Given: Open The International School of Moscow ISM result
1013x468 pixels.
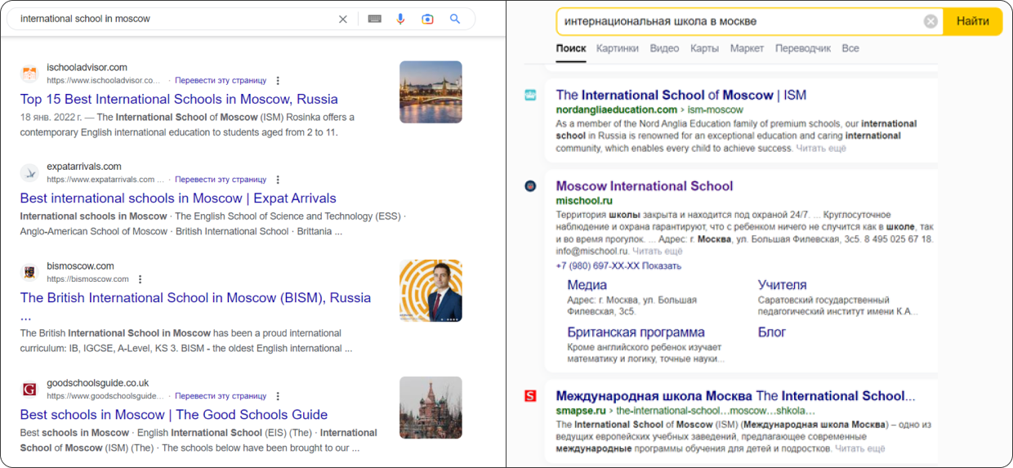Looking at the screenshot, I should click(x=681, y=96).
